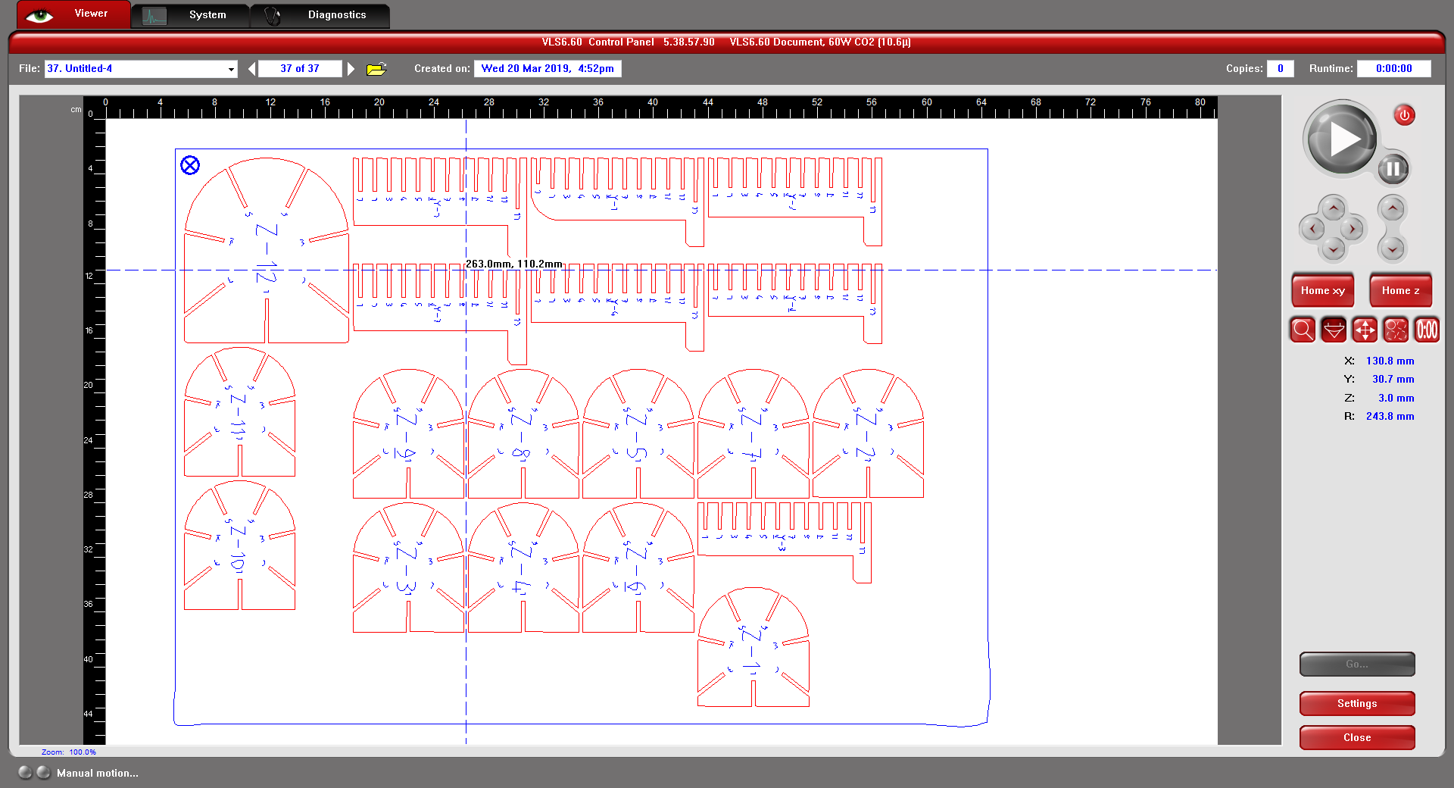The image size is (1454, 788).
Task: Jog the laser head left
Action: tap(1312, 228)
